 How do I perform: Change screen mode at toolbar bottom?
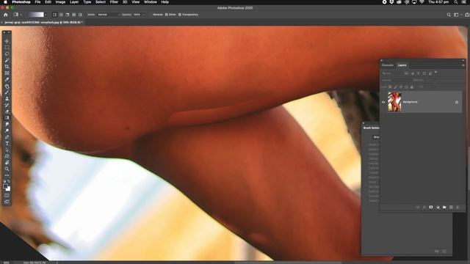coord(7,202)
